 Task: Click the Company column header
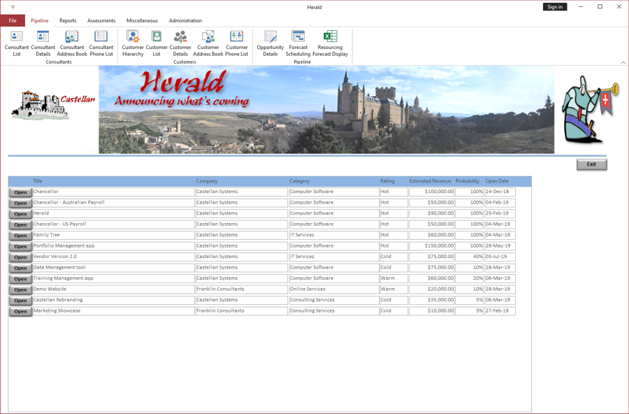tap(207, 181)
